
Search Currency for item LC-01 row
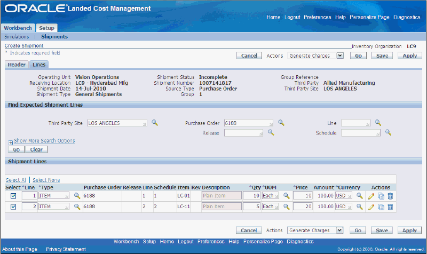(x=359, y=196)
